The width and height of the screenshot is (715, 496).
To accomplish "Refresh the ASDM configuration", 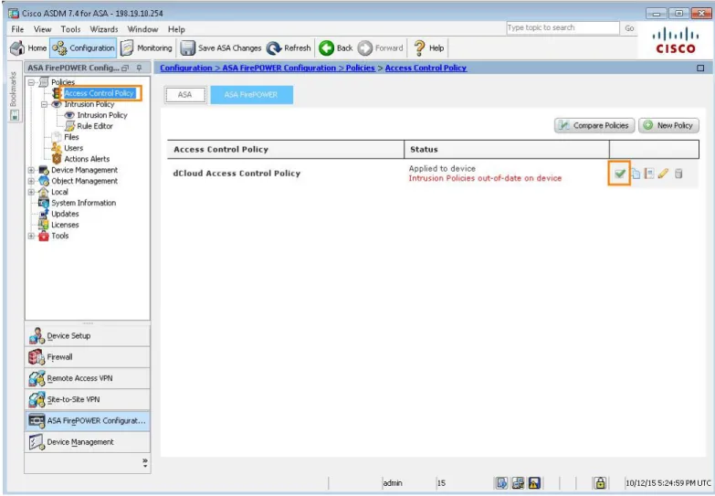I will [289, 47].
